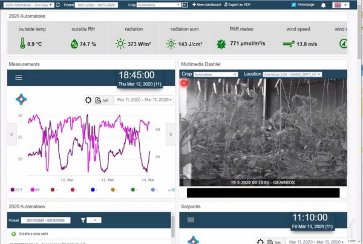Click the blue series legend color dot
This screenshot has height=244, width=363.
coord(91,190)
